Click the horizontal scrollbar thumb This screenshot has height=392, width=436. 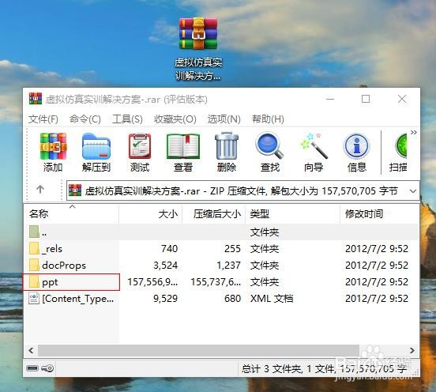198,351
